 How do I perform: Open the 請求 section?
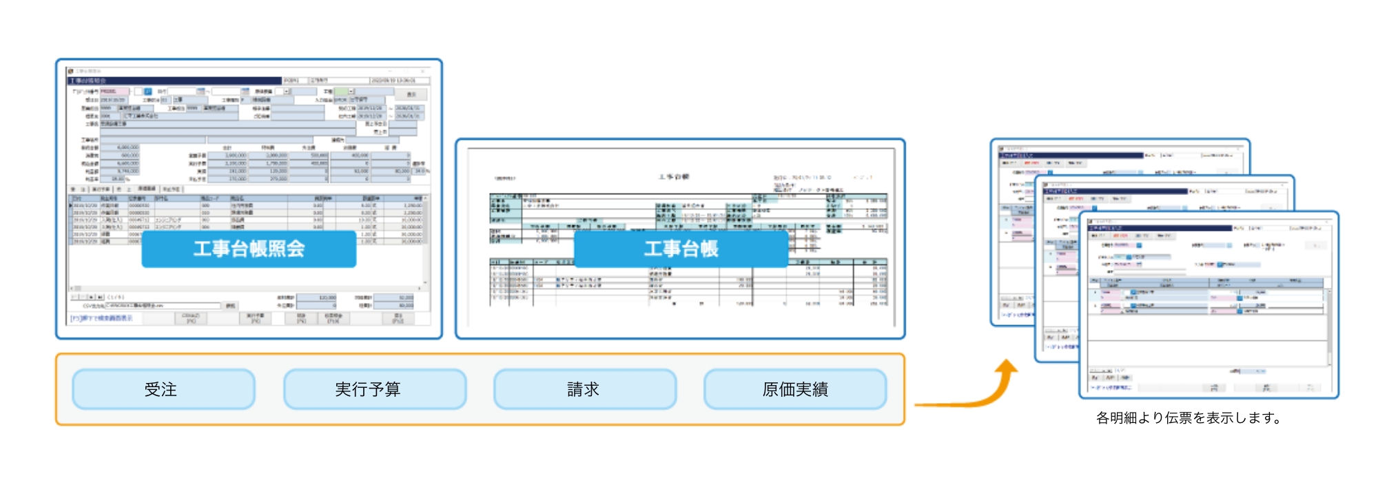(584, 389)
